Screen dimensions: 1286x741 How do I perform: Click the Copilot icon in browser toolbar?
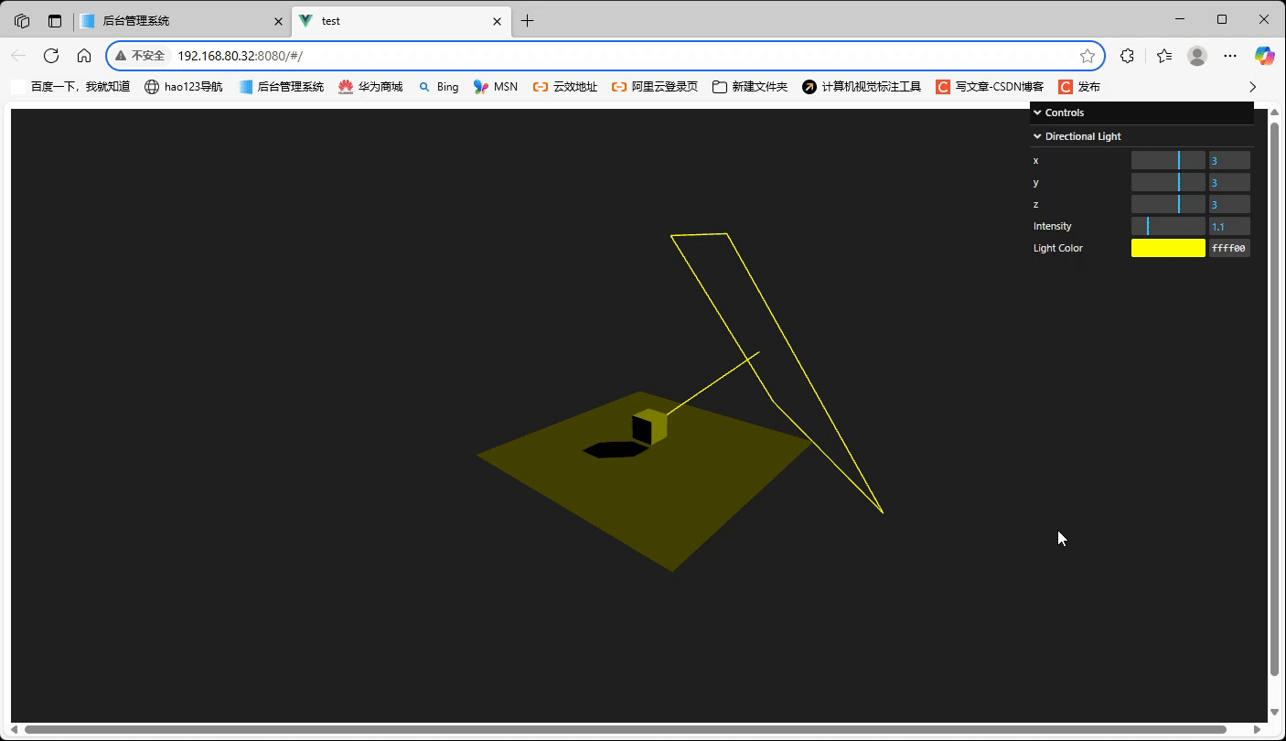point(1265,55)
